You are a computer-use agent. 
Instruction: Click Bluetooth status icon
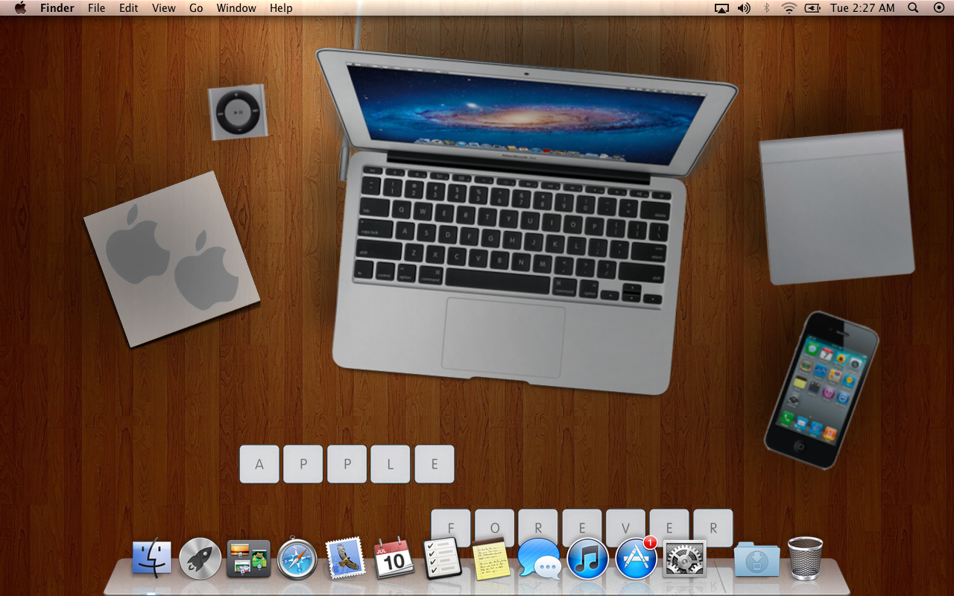click(x=766, y=8)
